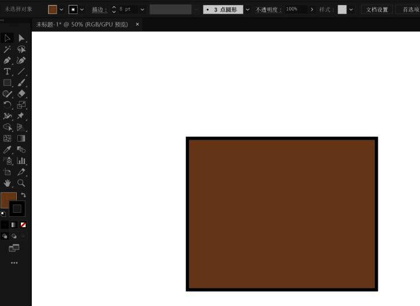Select the Hand tool

point(7,183)
